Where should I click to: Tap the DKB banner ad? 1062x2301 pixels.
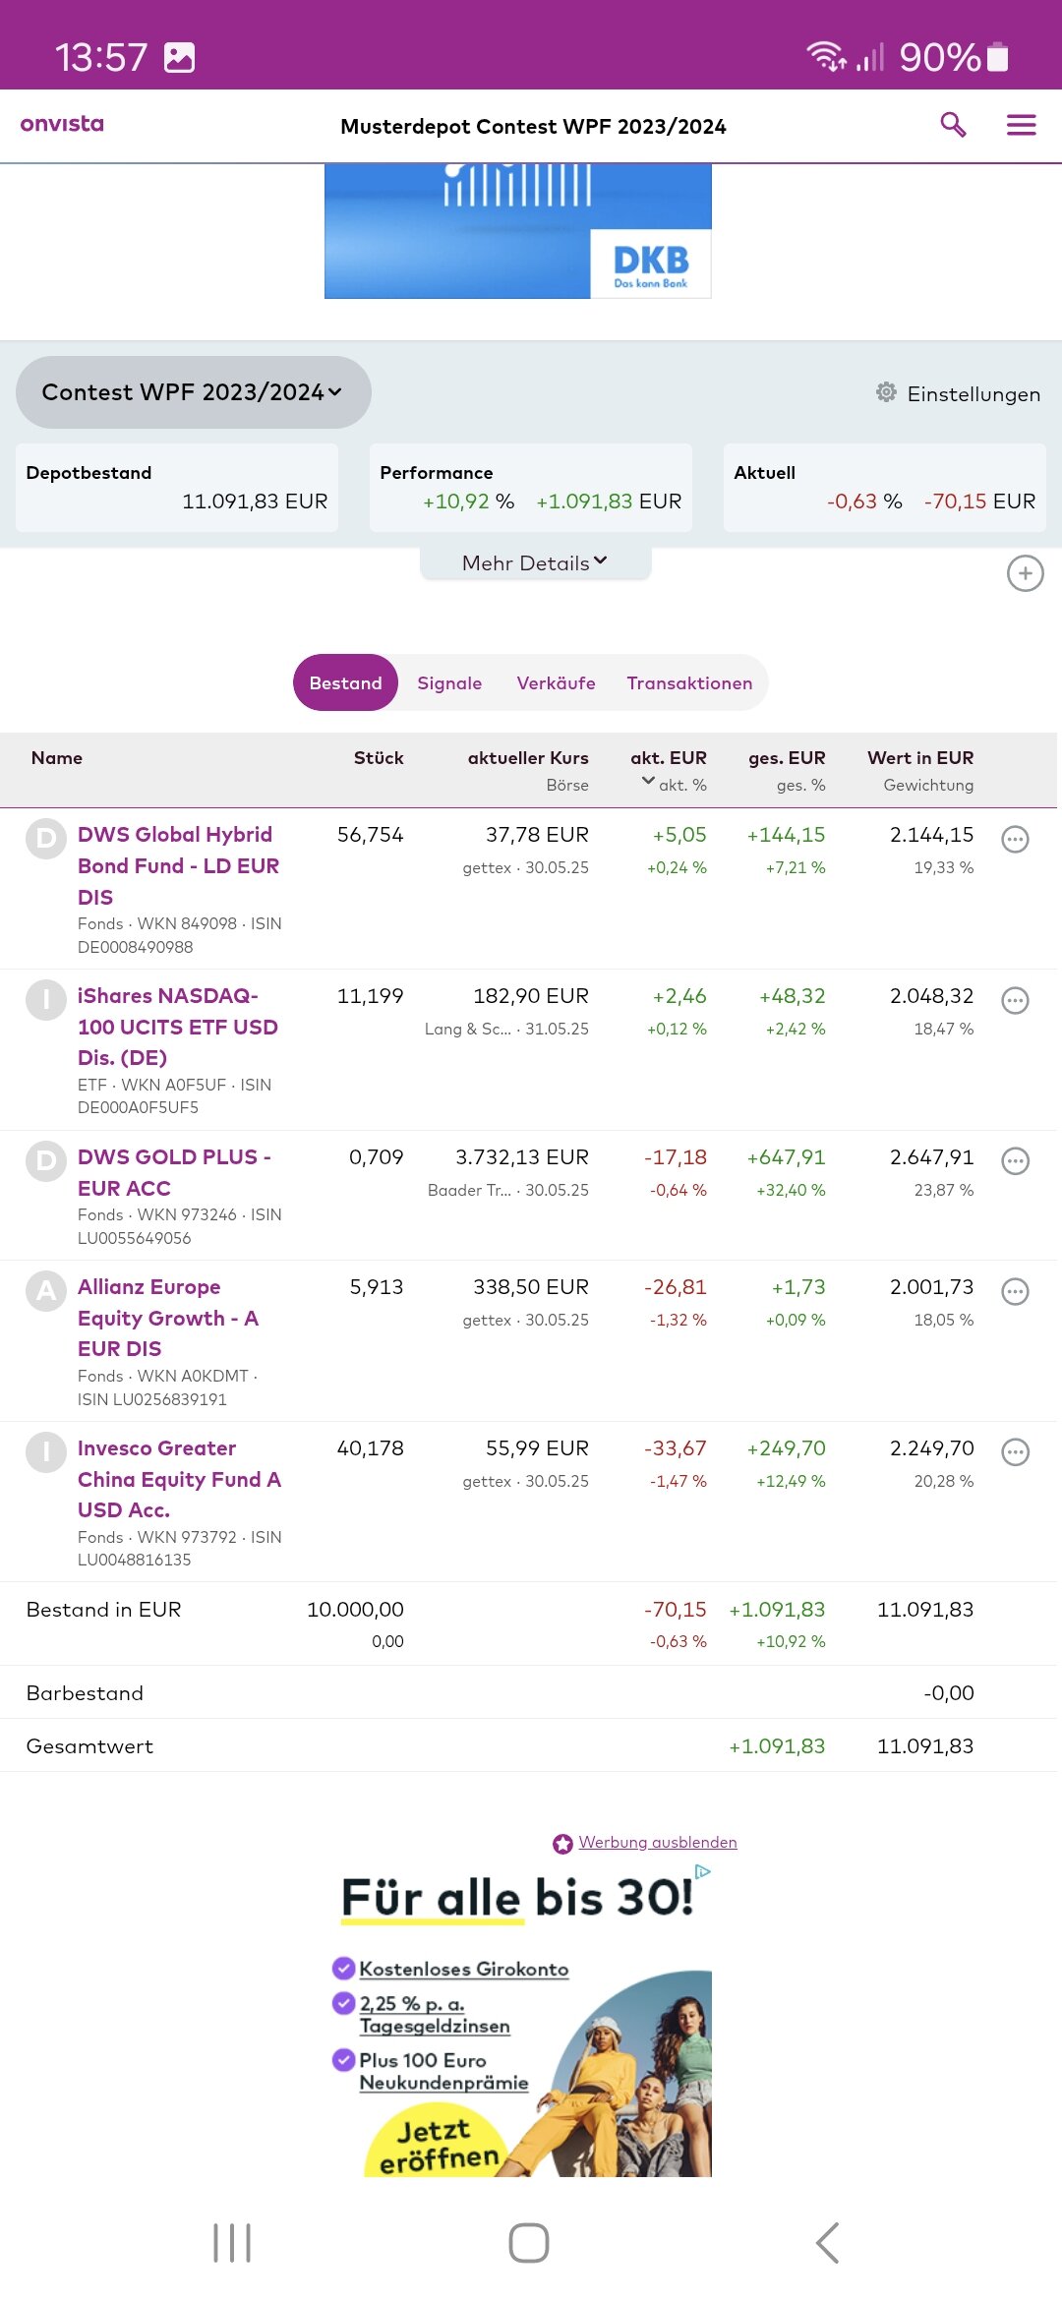click(x=517, y=232)
